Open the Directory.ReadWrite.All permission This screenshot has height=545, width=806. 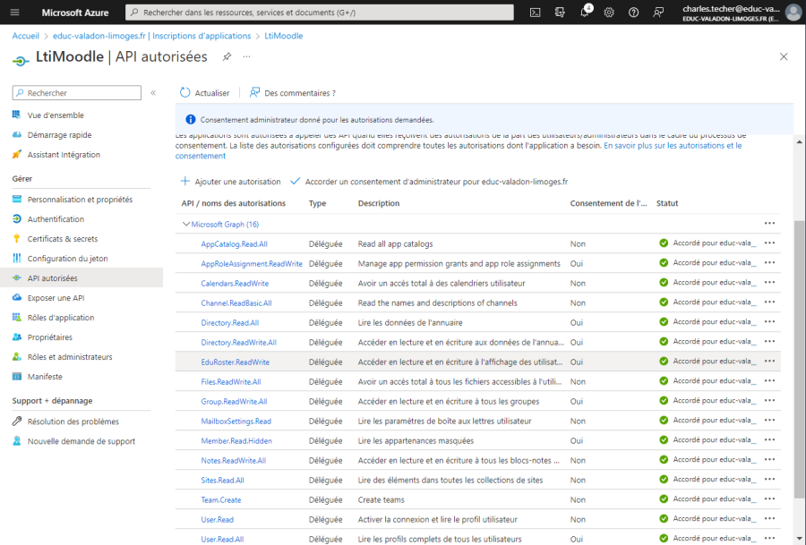click(238, 343)
